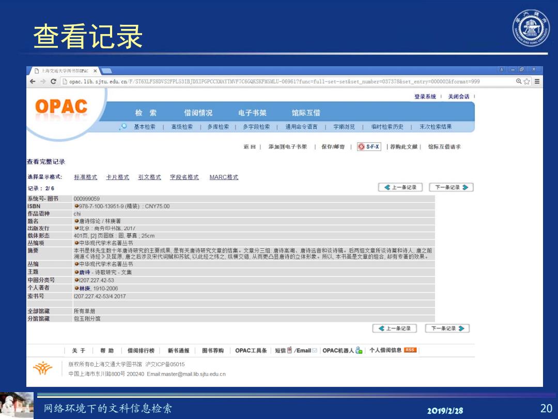The image size is (558, 419).
Task: Click bottom 上一条记录 button
Action: coord(395,328)
